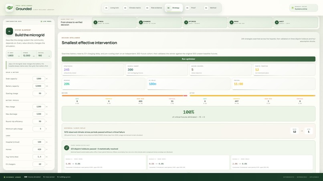Click the Homes count input field
The height and width of the screenshot is (181, 323).
point(39,149)
